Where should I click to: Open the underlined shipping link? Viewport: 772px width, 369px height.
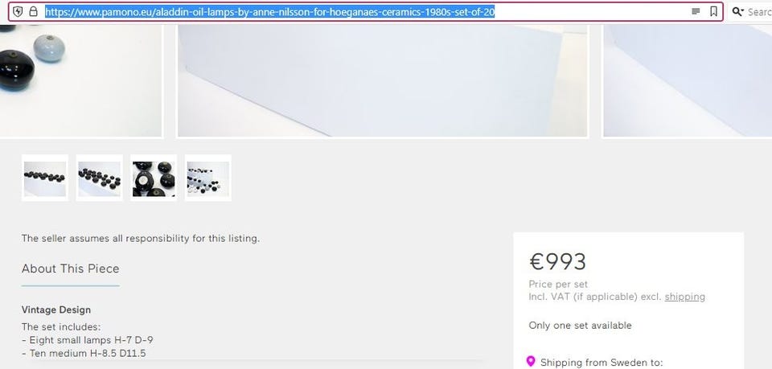[685, 297]
